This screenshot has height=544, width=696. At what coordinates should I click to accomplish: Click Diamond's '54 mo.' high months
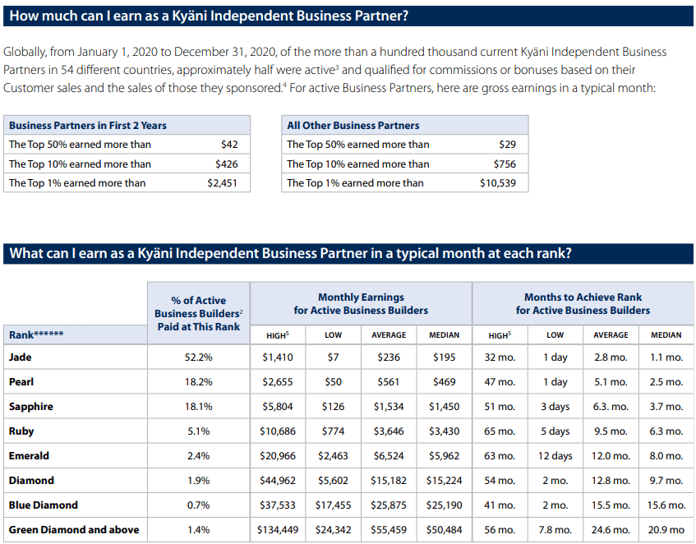[x=500, y=481]
